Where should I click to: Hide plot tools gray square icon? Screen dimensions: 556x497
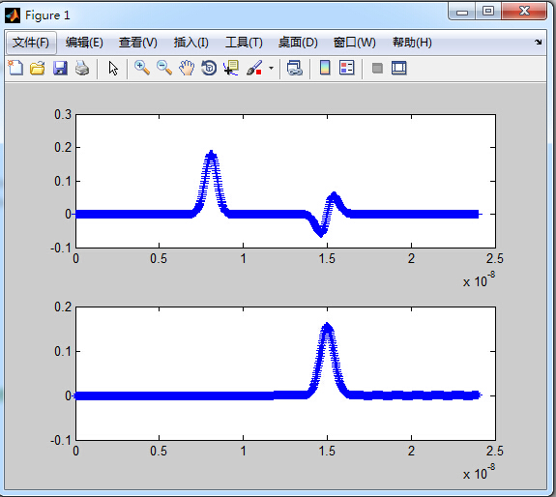coord(377,68)
